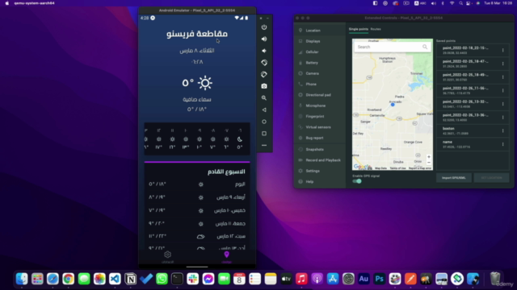Click the magnifier icon in map search
The height and width of the screenshot is (290, 517).
coord(425,47)
